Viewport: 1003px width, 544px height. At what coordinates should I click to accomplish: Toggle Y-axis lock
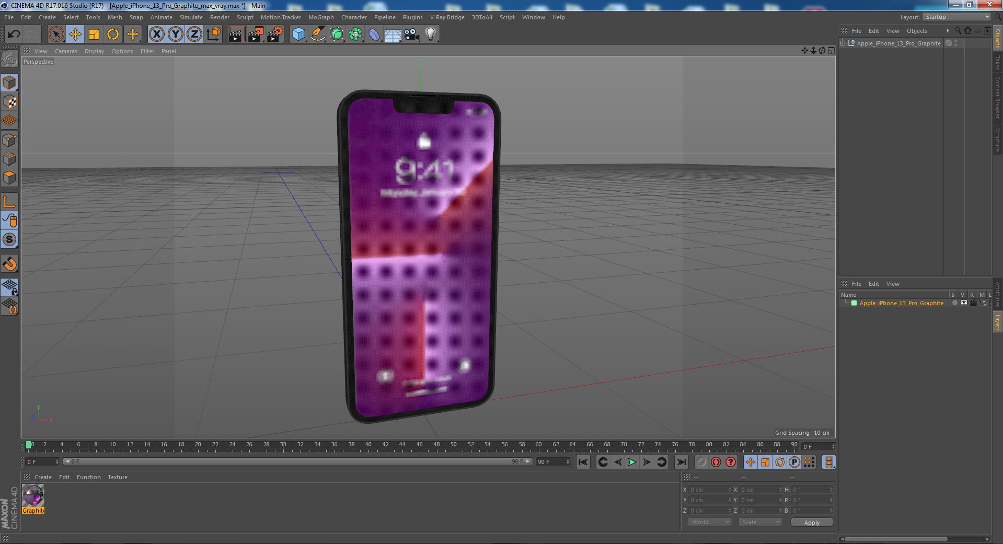click(176, 34)
